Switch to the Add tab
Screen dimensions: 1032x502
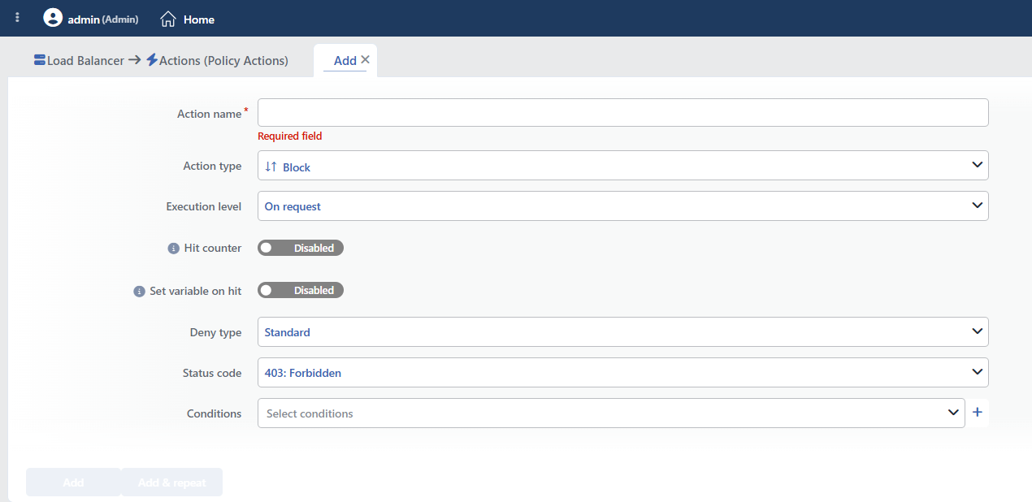tap(345, 60)
